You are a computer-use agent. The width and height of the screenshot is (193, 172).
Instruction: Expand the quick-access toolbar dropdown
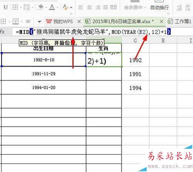(39, 22)
